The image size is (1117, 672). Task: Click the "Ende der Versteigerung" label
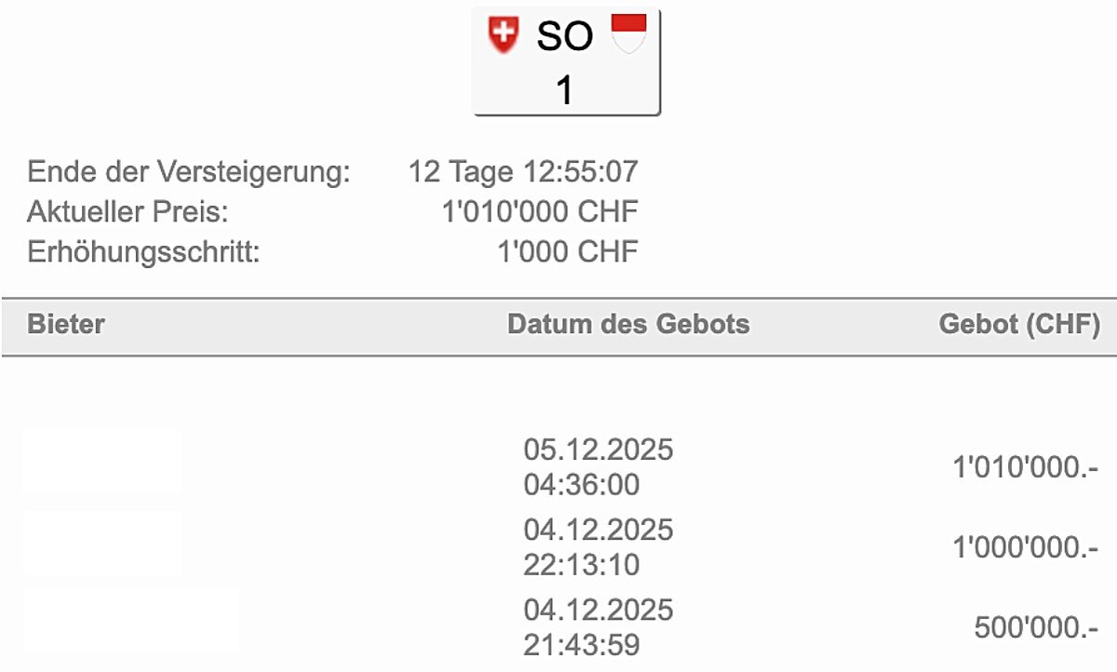(189, 172)
